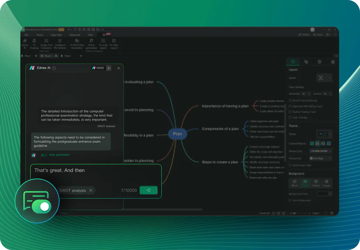Open Intelligent File Analysis tool

point(60,44)
